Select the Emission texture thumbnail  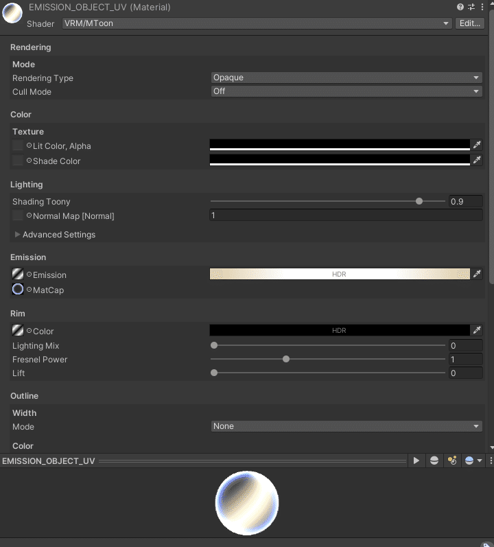(x=18, y=275)
